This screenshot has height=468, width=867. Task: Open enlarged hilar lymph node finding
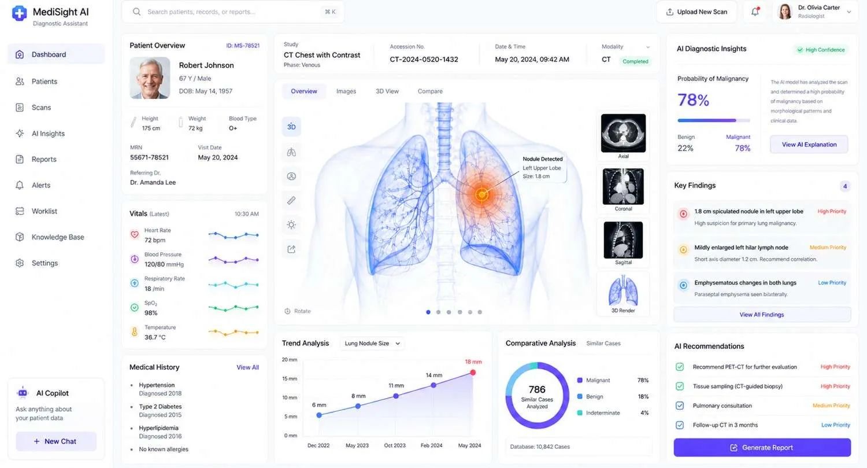(762, 253)
